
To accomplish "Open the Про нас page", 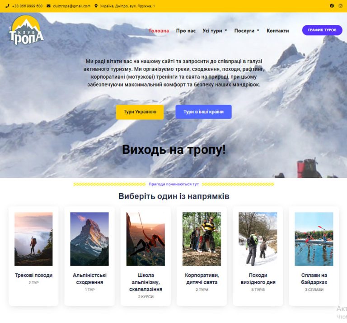I will pos(186,31).
